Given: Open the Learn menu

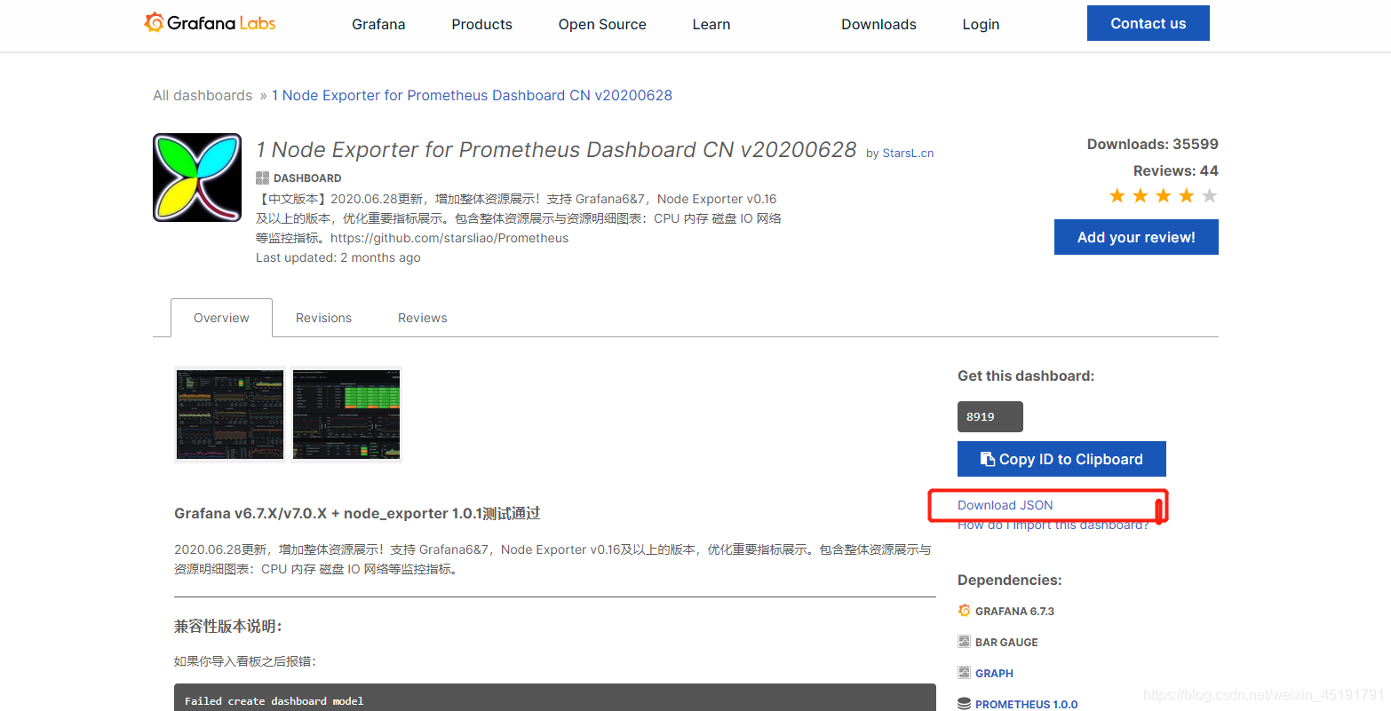Looking at the screenshot, I should pos(711,24).
